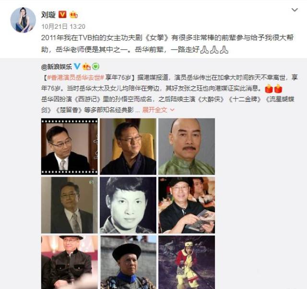Click the crown membership badge beside 刘璇

73,14
